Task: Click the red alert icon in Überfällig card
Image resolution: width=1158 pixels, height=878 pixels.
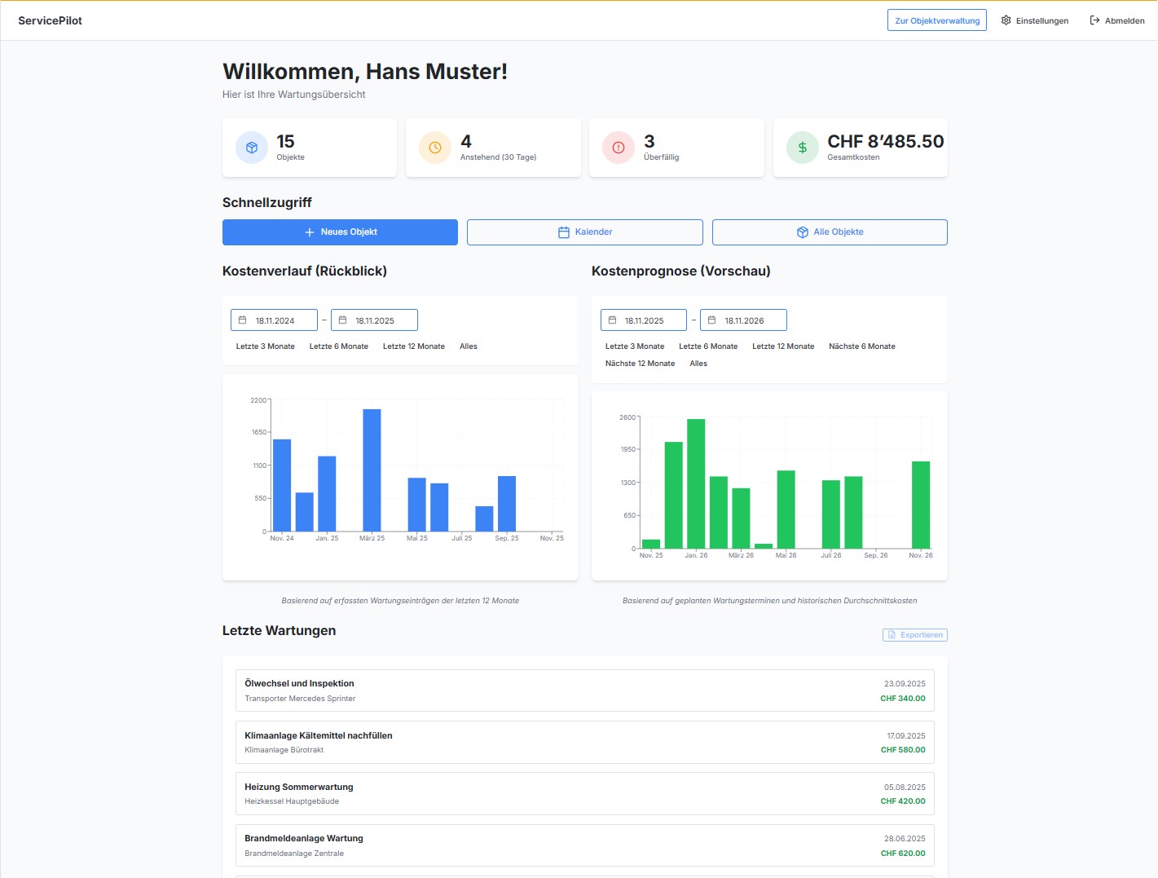Action: [x=619, y=148]
